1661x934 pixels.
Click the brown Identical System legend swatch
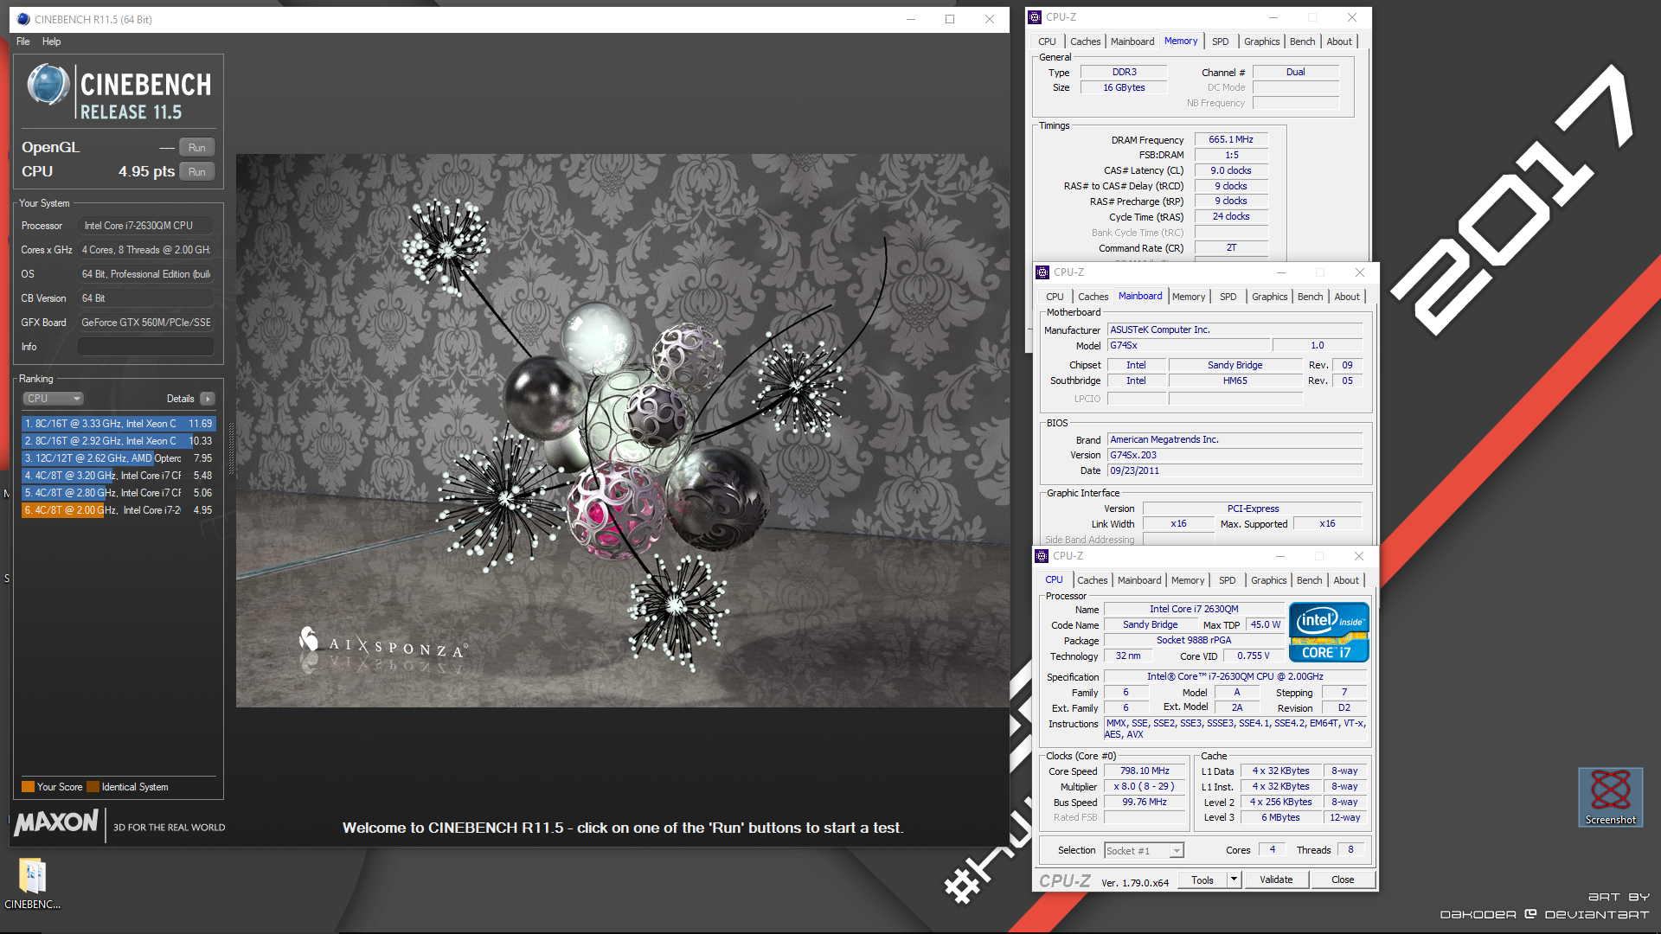tap(93, 787)
